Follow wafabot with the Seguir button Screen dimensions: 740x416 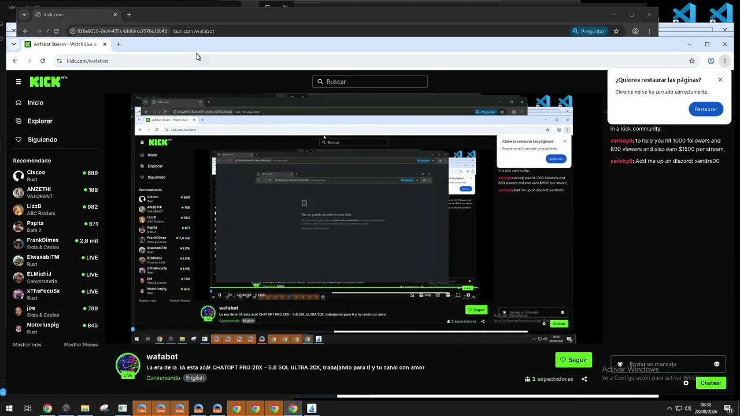coord(573,360)
